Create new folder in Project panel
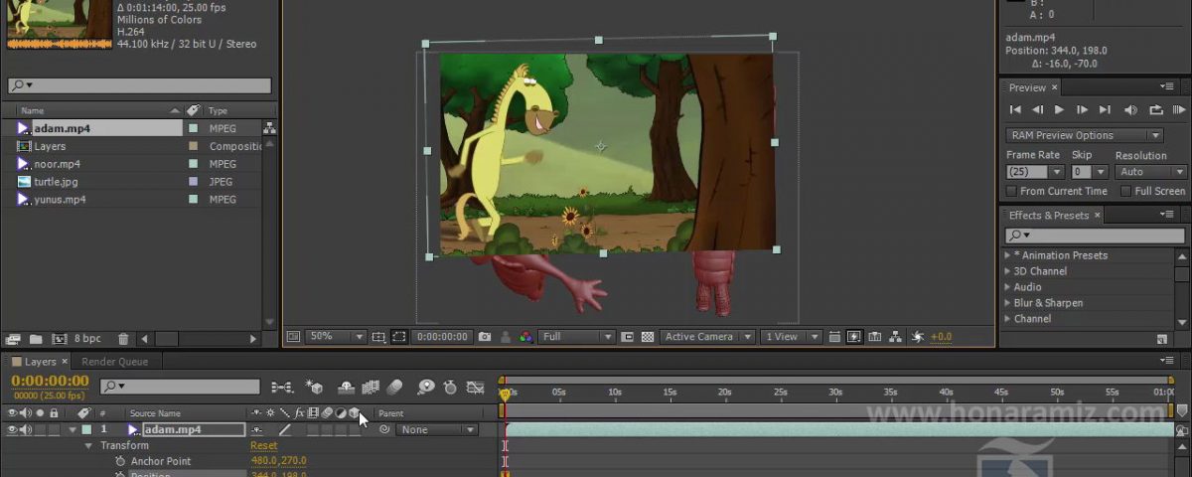Screen dimensions: 1192x477 click(x=36, y=339)
